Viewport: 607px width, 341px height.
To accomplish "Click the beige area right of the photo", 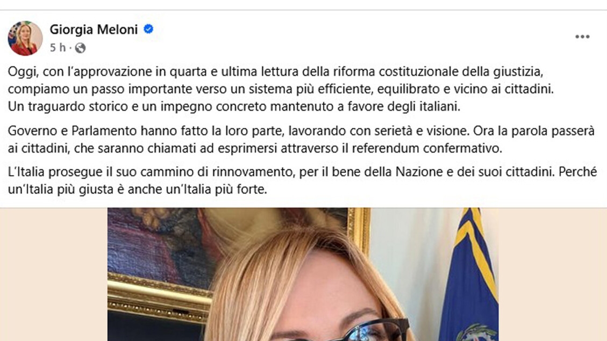I will tap(552, 274).
